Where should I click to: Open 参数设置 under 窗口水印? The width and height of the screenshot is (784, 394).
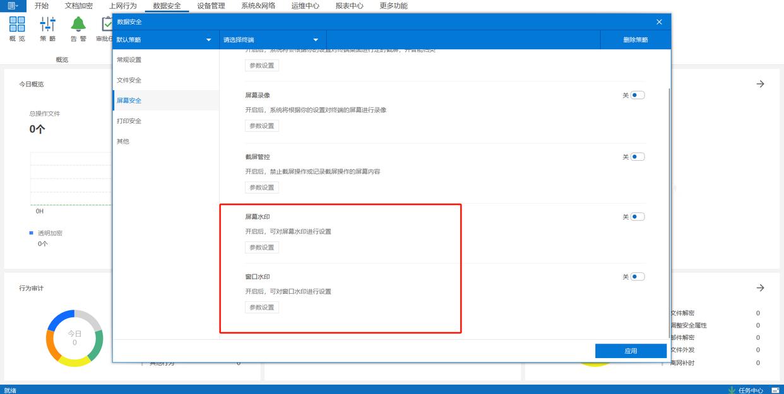(x=262, y=308)
